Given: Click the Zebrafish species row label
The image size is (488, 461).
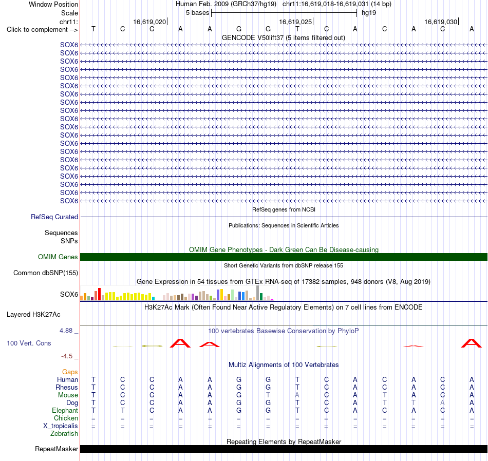Looking at the screenshot, I should click(x=64, y=433).
